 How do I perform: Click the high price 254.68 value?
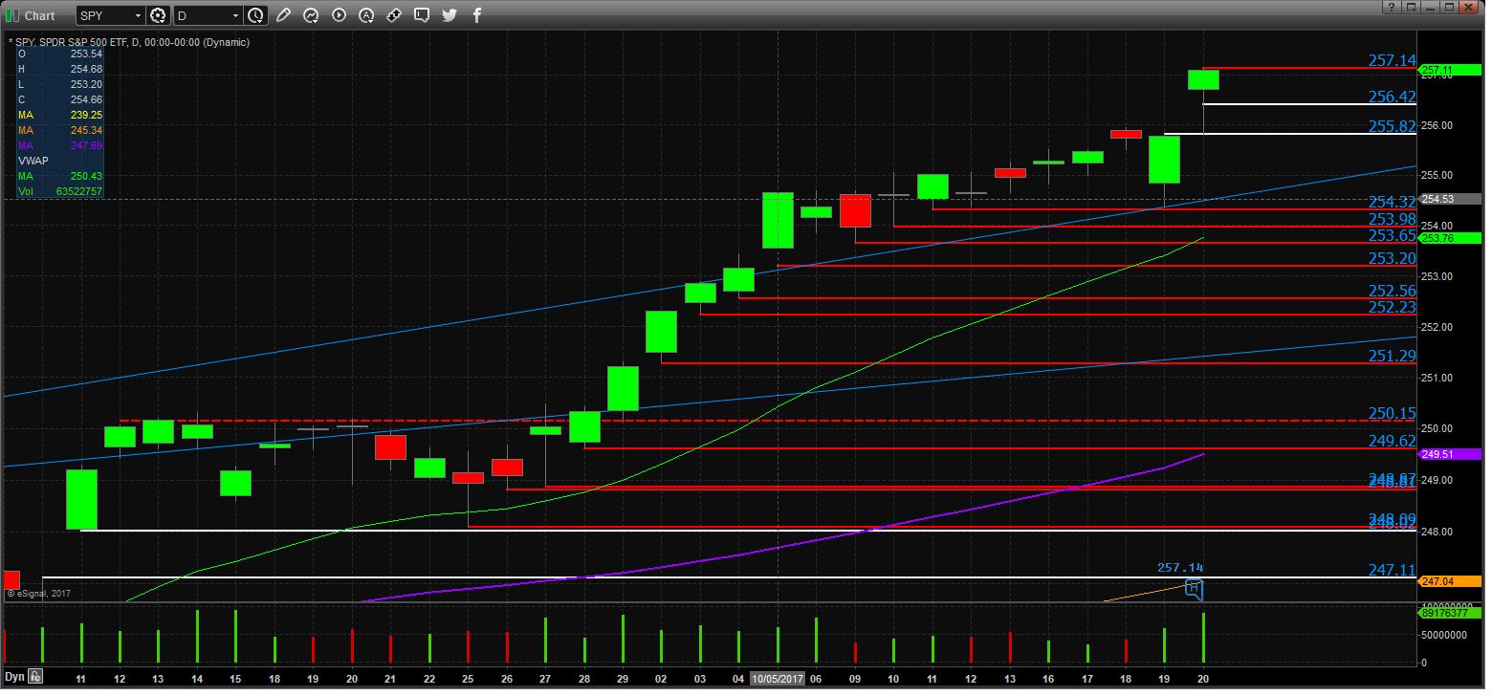click(x=86, y=69)
